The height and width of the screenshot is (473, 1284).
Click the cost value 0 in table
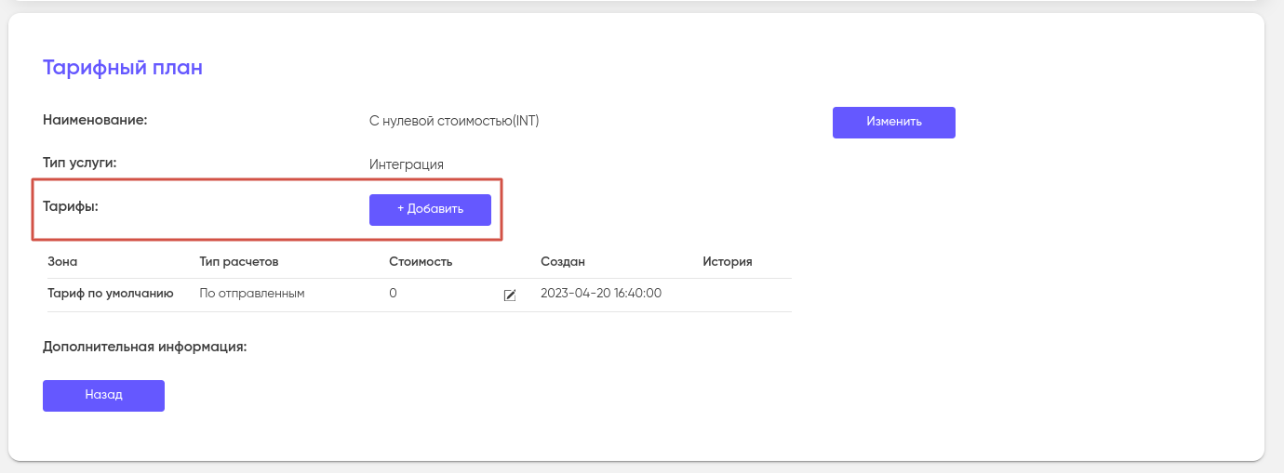(x=393, y=294)
